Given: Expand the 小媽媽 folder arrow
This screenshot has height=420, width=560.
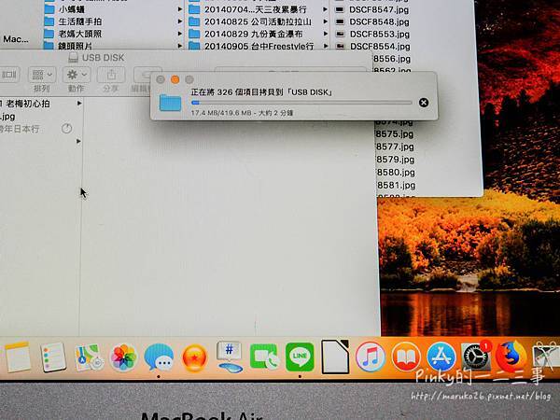Looking at the screenshot, I should tap(180, 9).
